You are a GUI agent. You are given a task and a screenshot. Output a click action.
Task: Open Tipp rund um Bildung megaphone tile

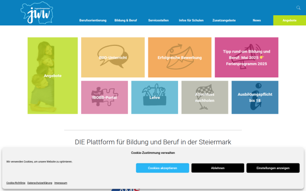pyautogui.click(x=246, y=57)
